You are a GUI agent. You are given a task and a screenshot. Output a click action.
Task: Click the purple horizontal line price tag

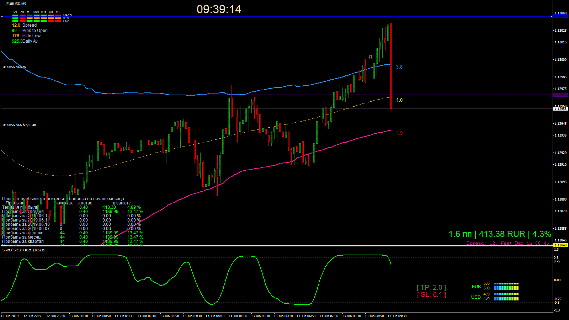coord(561,95)
